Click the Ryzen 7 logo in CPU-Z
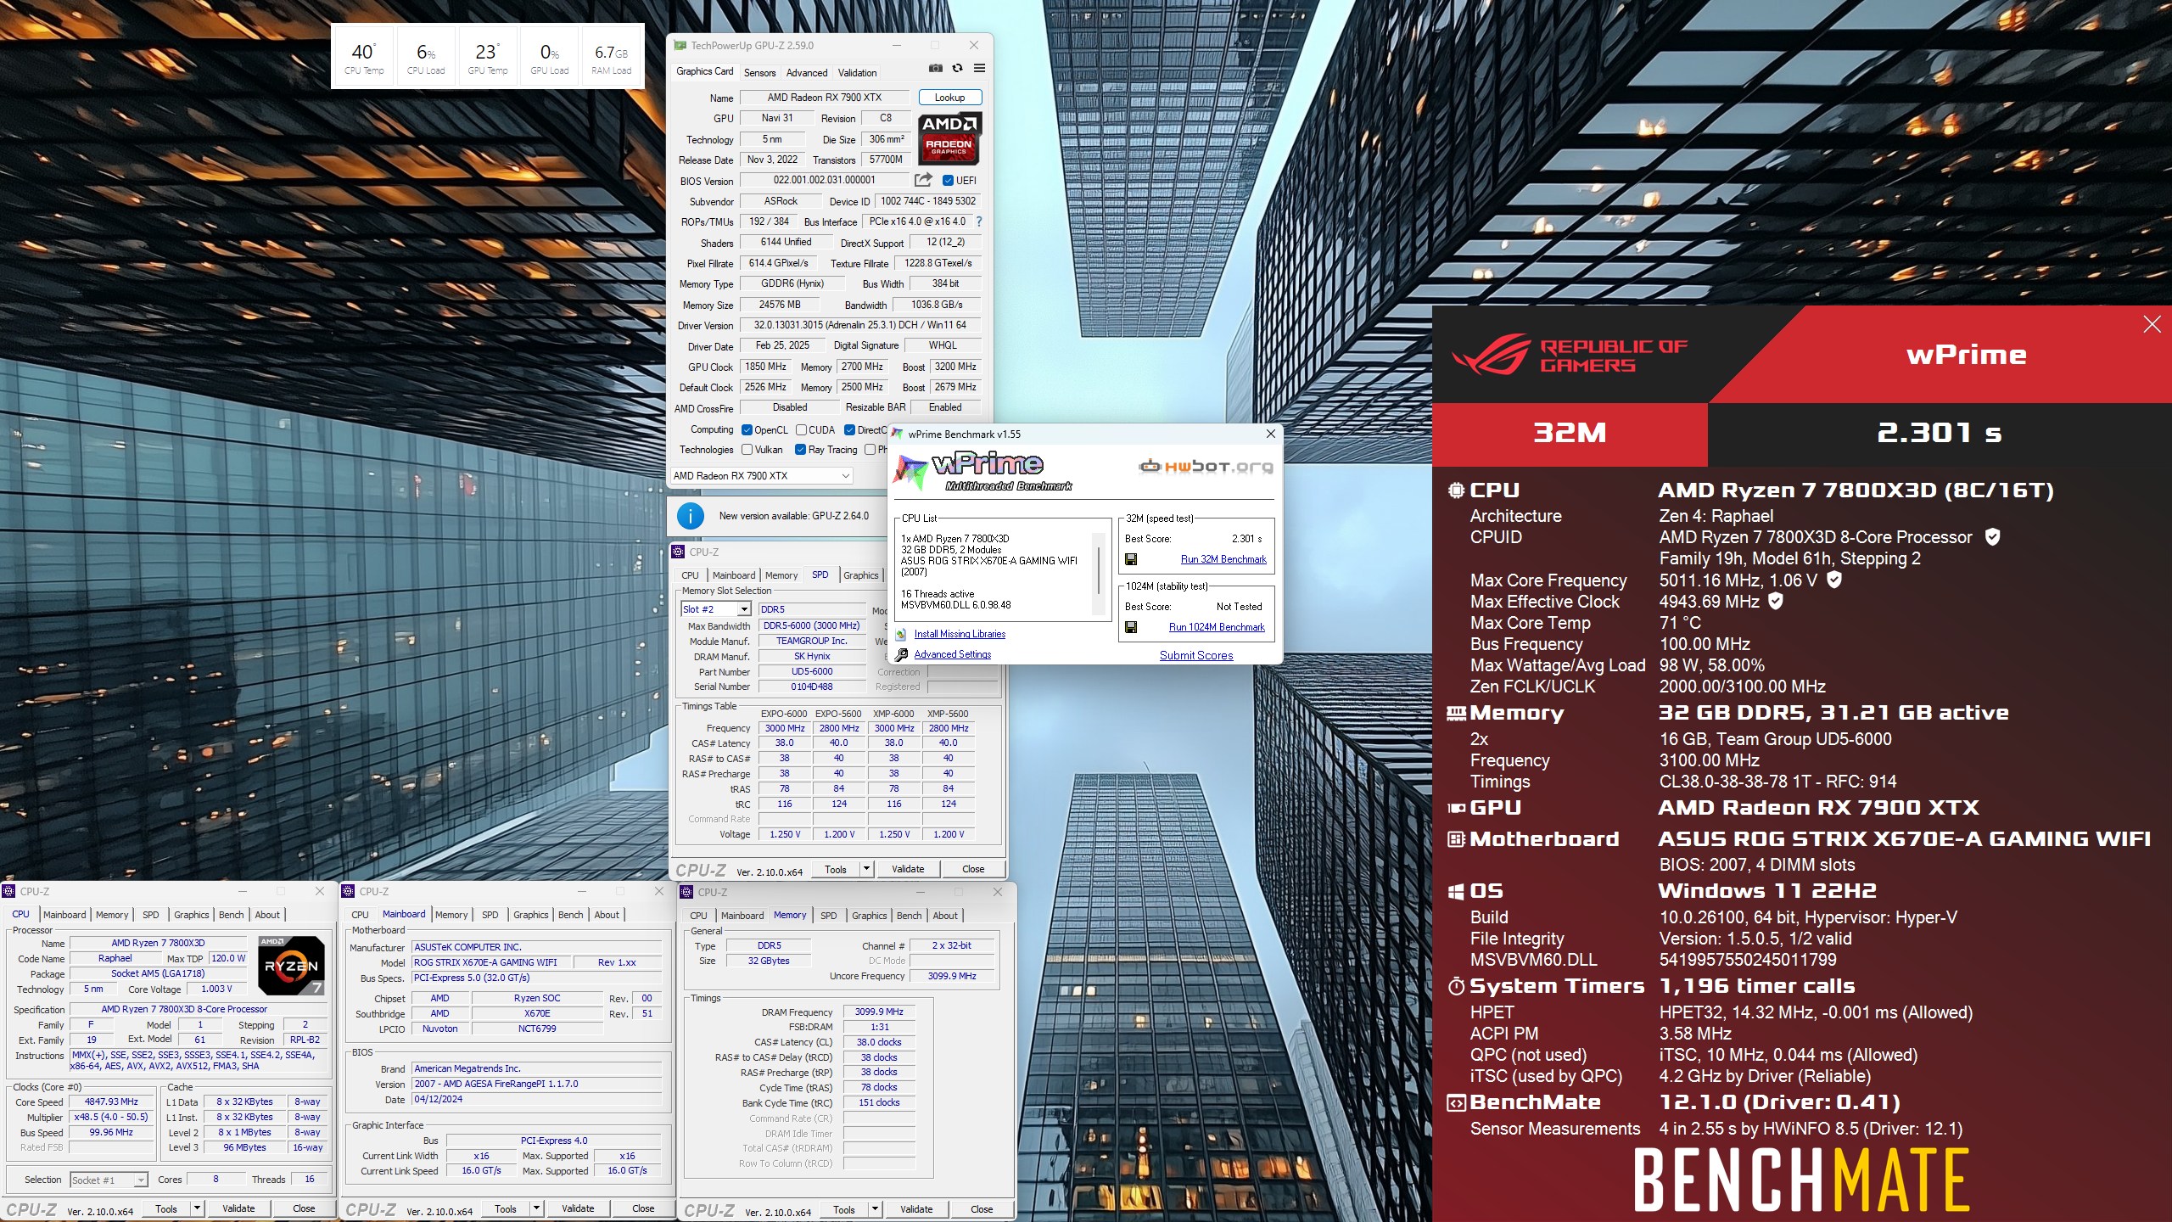Viewport: 2172px width, 1222px height. click(x=291, y=966)
